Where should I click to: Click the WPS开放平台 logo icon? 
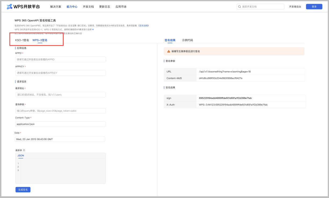[x=9, y=7]
